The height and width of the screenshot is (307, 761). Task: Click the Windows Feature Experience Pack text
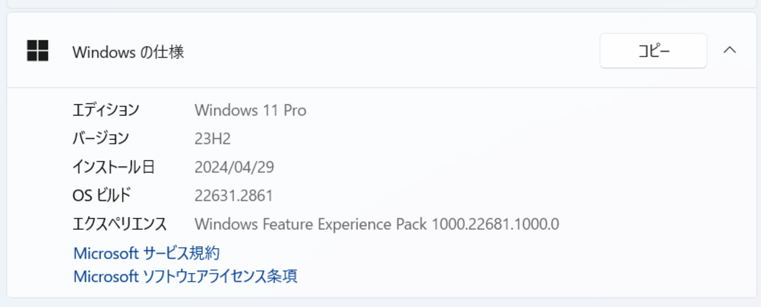pyautogui.click(x=310, y=224)
